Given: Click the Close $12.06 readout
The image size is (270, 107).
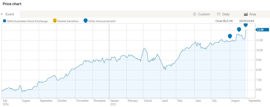Looking at the screenshot, I should point(224,21).
